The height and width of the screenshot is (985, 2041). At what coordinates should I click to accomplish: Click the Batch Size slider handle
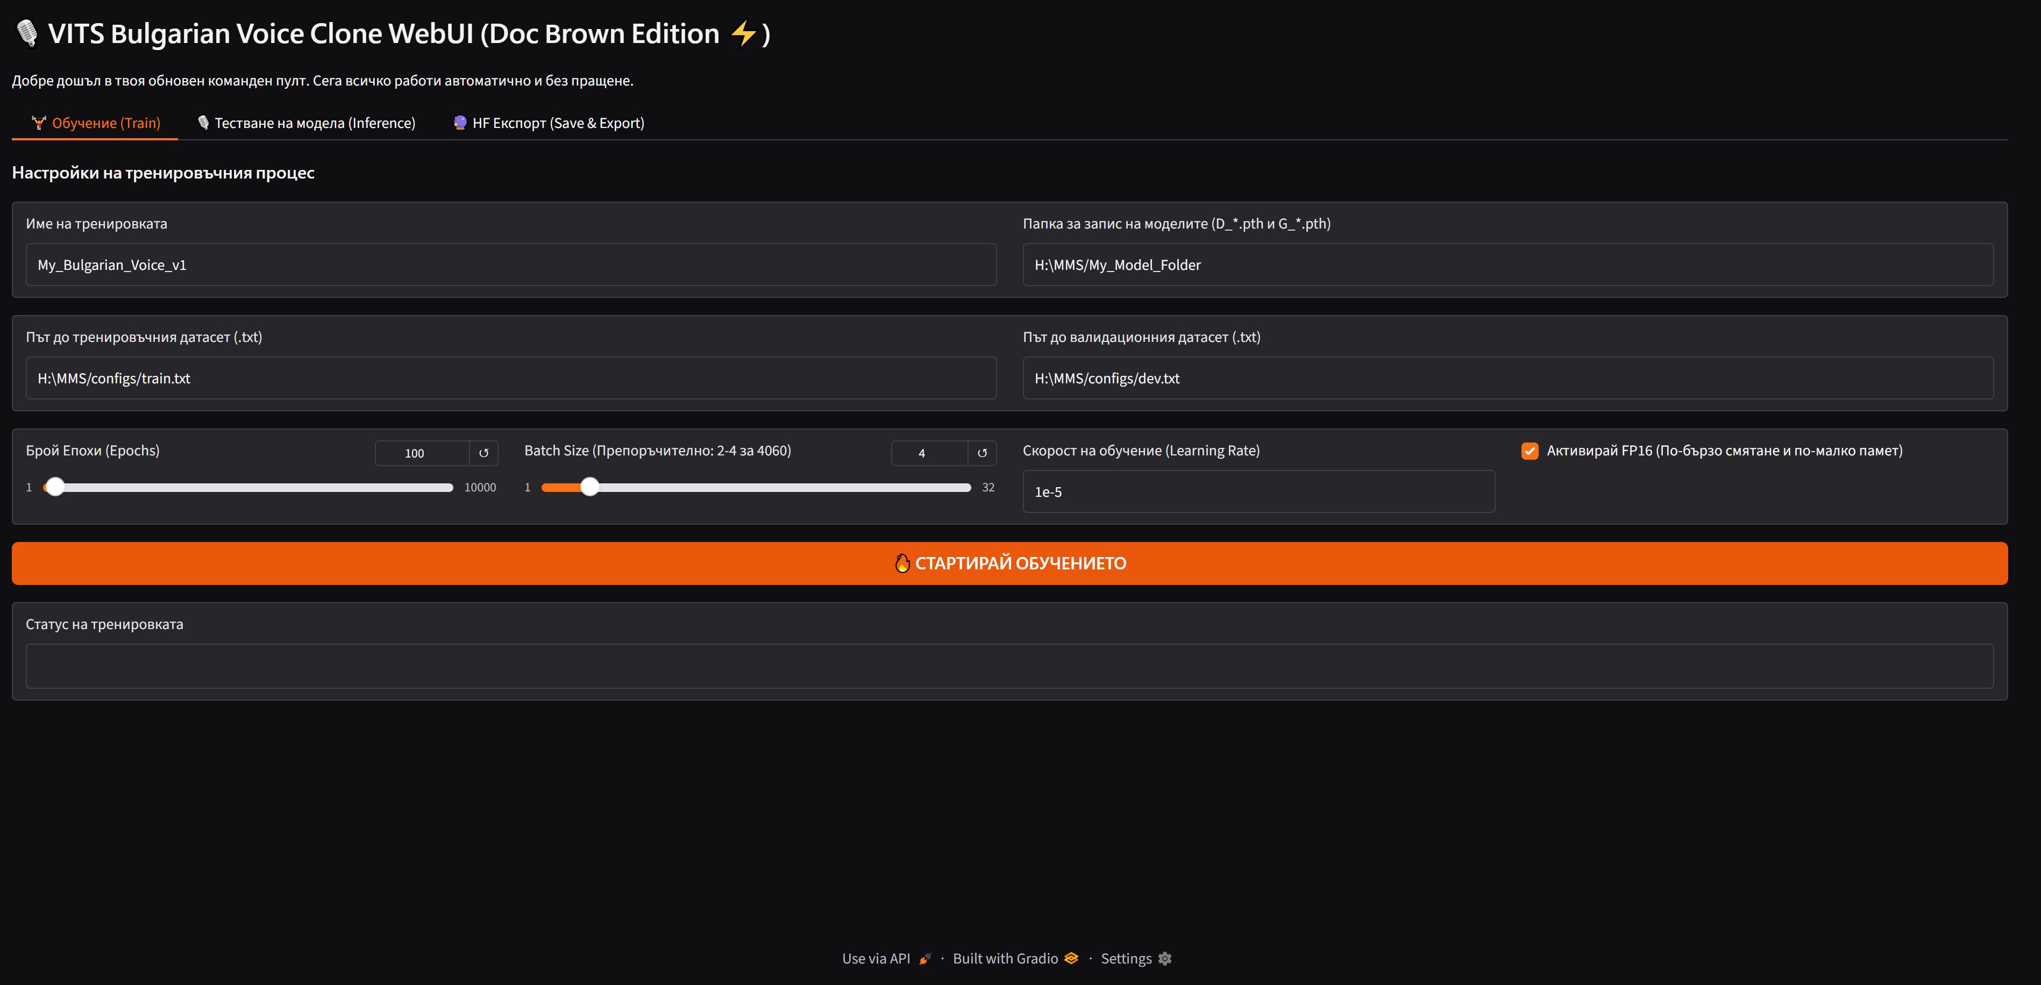click(589, 487)
